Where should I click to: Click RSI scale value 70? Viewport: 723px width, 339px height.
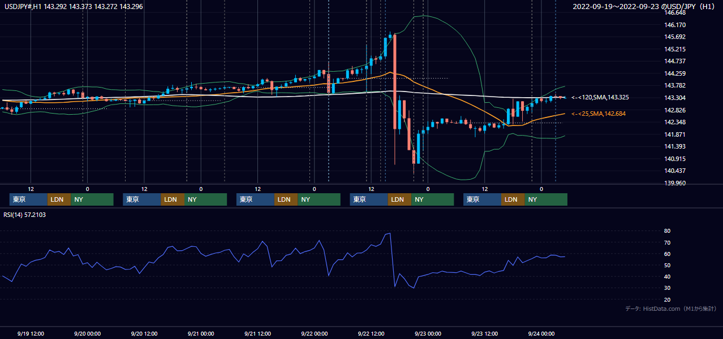(668, 242)
